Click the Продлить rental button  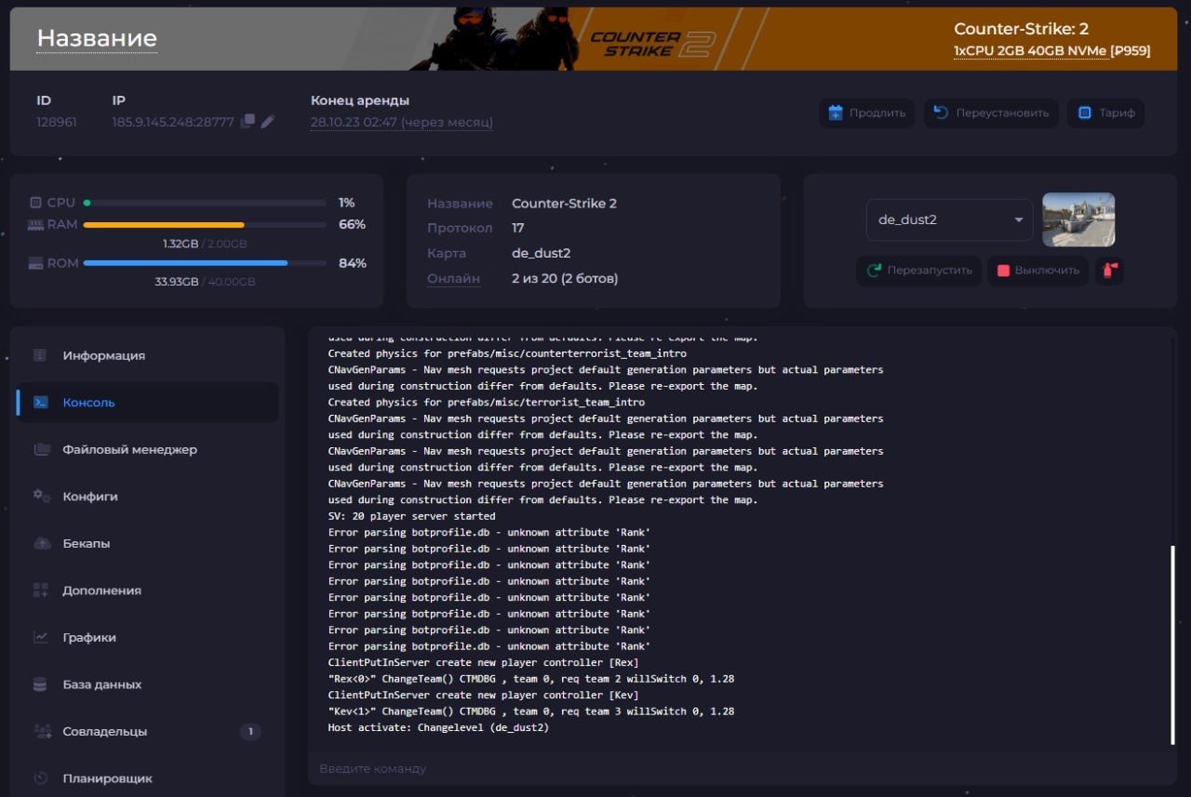click(x=867, y=113)
